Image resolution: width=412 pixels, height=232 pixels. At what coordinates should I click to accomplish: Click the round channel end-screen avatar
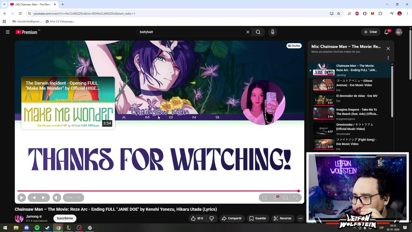[x=263, y=103]
